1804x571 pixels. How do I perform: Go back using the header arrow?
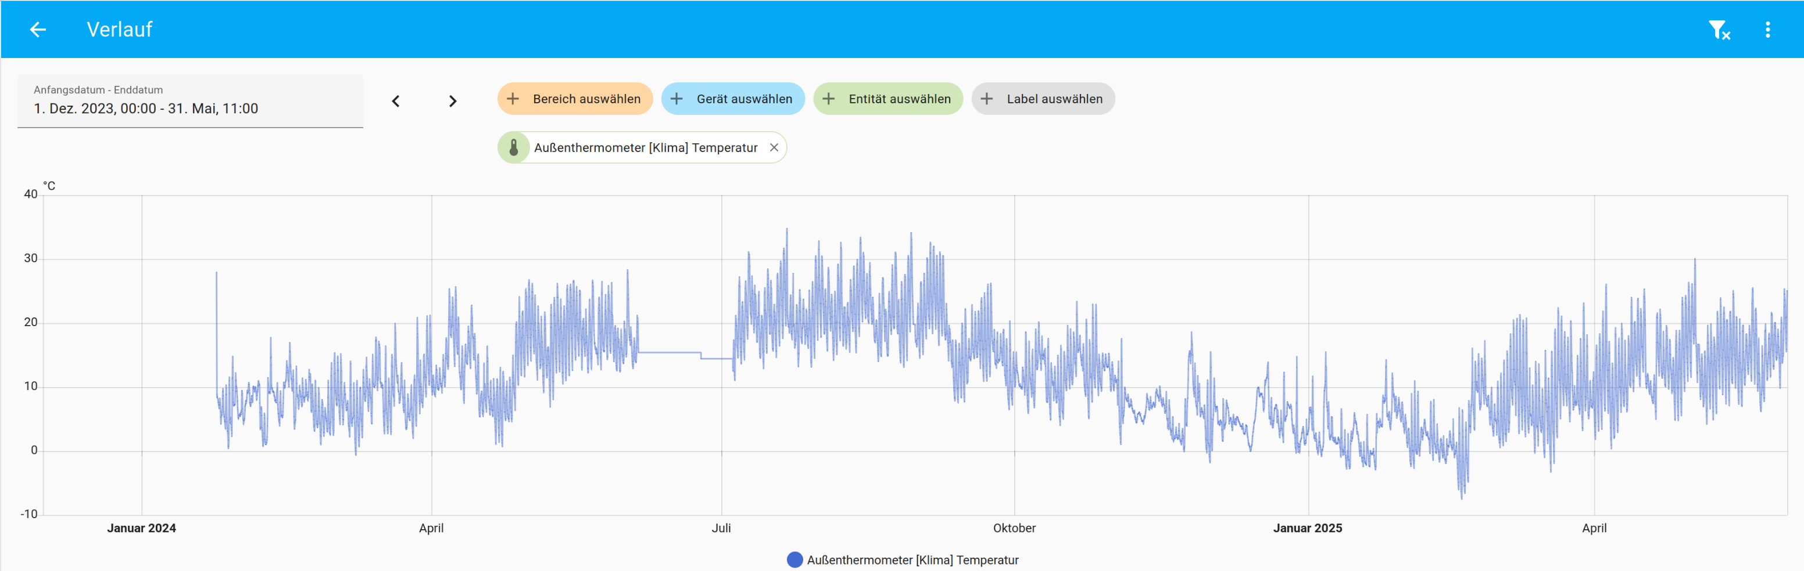[38, 30]
